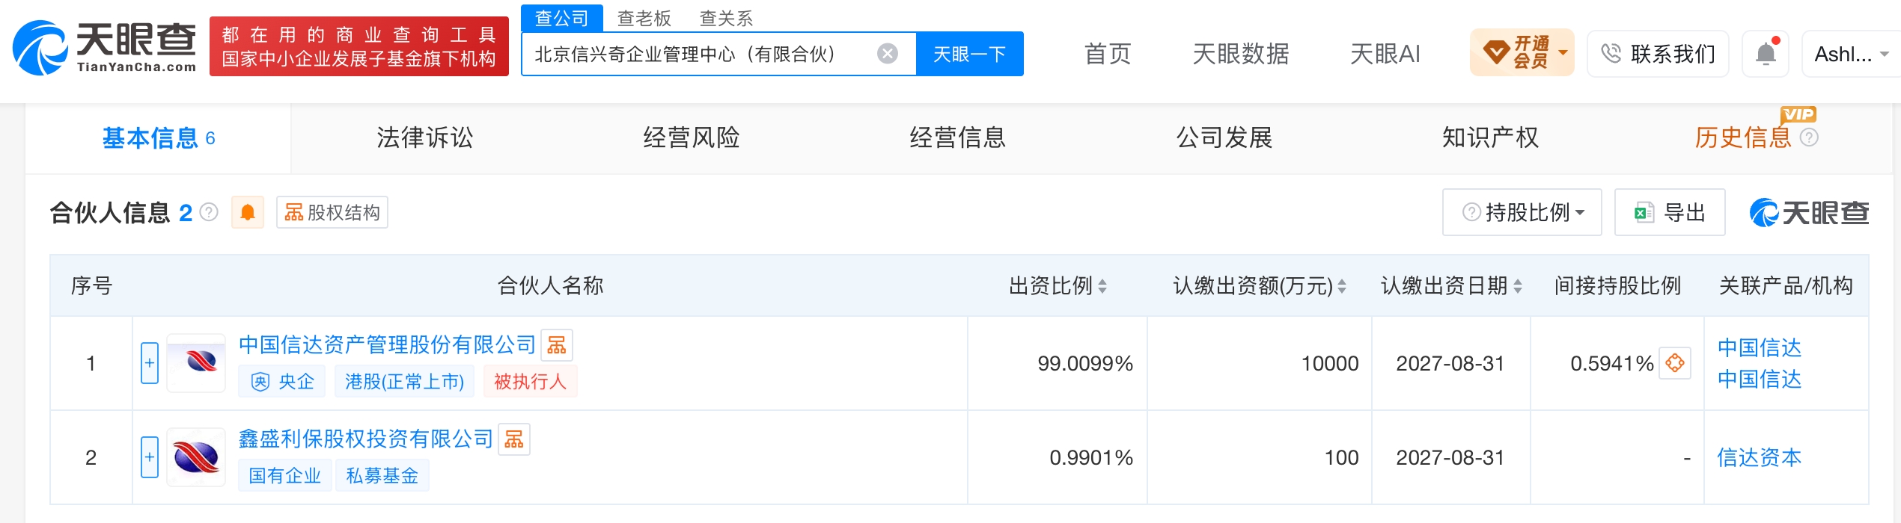
Task: Open equity structure icon beside 鑫盛利保股权投资有限公司
Action: click(x=514, y=439)
